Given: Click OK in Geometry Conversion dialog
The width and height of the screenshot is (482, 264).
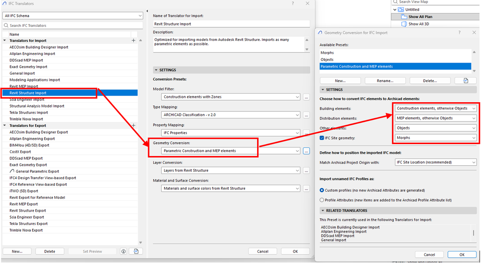Looking at the screenshot, I should point(462,255).
